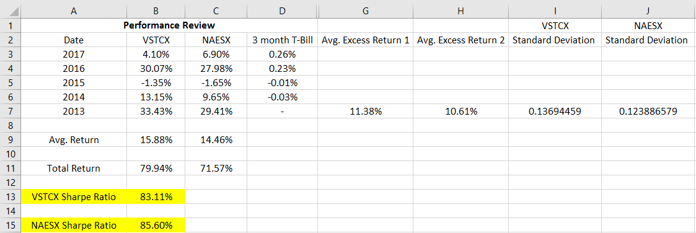The height and width of the screenshot is (233, 696).
Task: Select the 2014 date cell
Action: [x=74, y=97]
